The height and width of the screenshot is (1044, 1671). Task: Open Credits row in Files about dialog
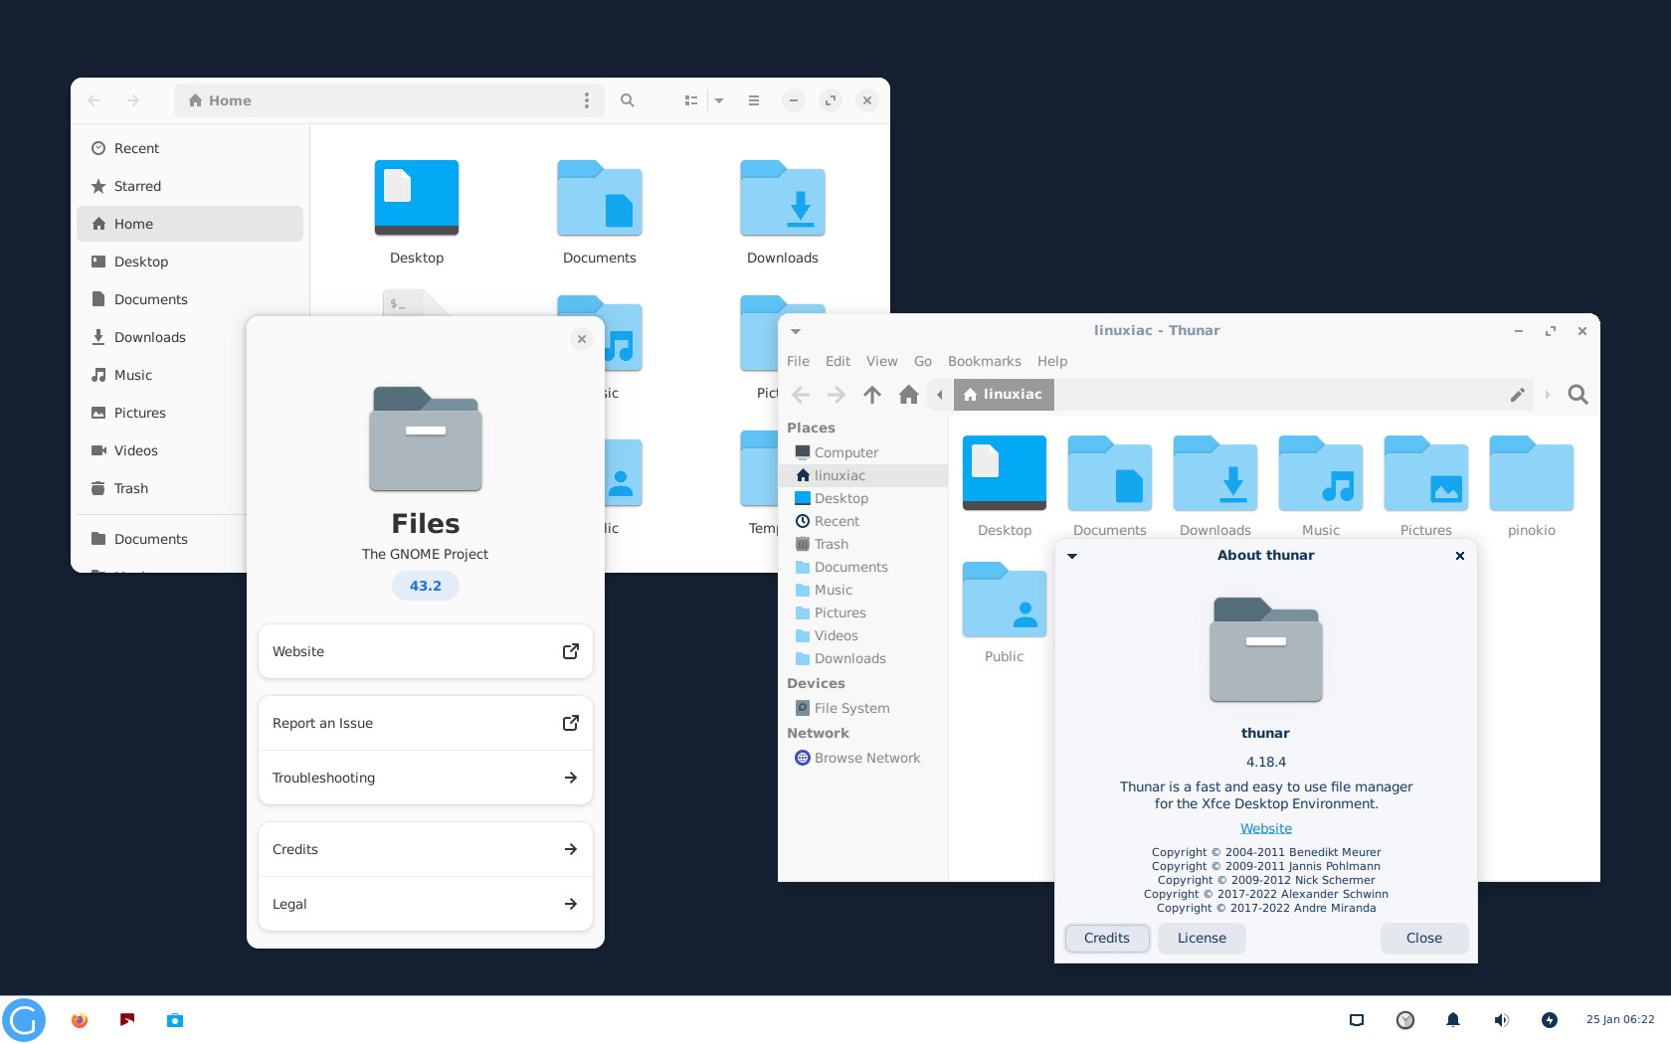426,849
